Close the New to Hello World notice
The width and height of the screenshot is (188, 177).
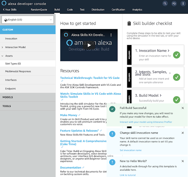click(183, 161)
